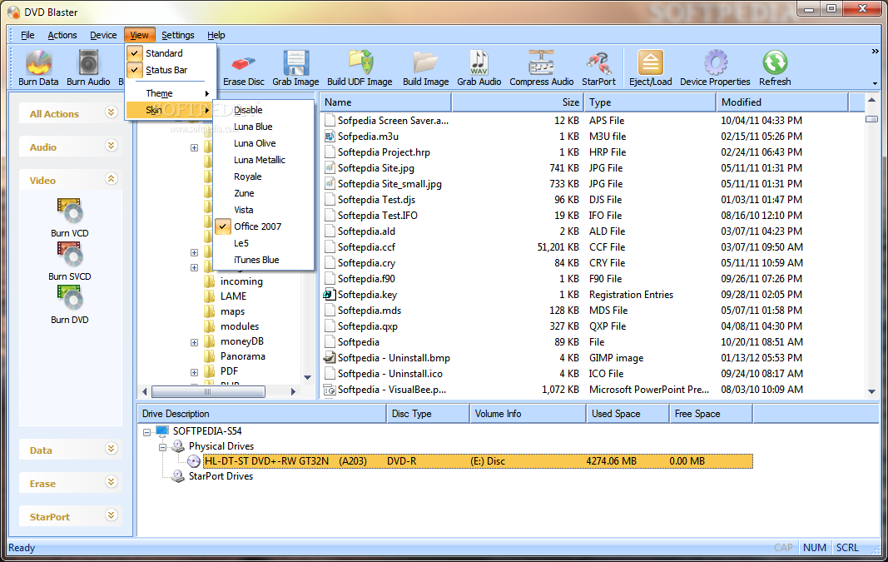Click the Softpedia.key registry file icon
Screen dimensions: 888x562
coord(329,295)
